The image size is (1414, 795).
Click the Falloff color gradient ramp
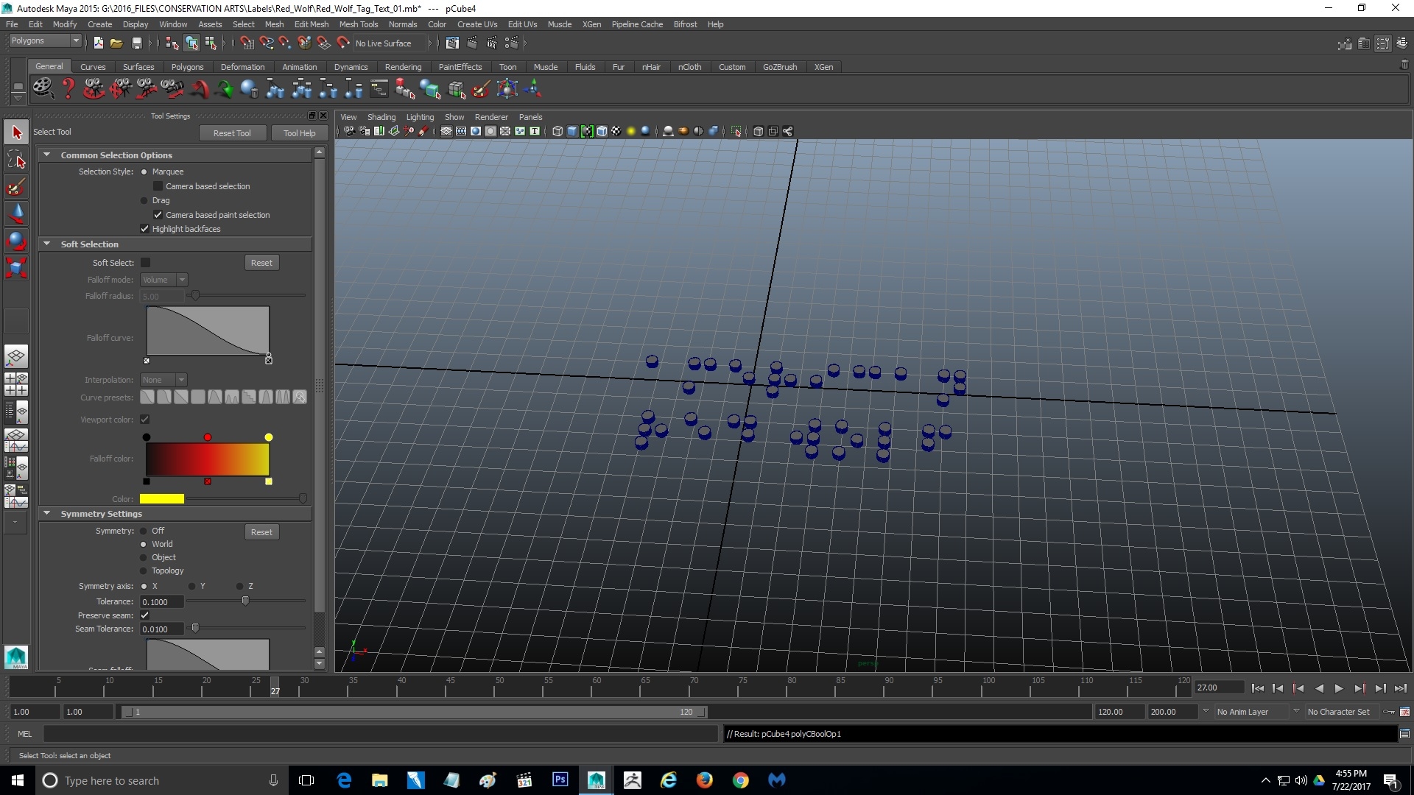[x=208, y=459]
